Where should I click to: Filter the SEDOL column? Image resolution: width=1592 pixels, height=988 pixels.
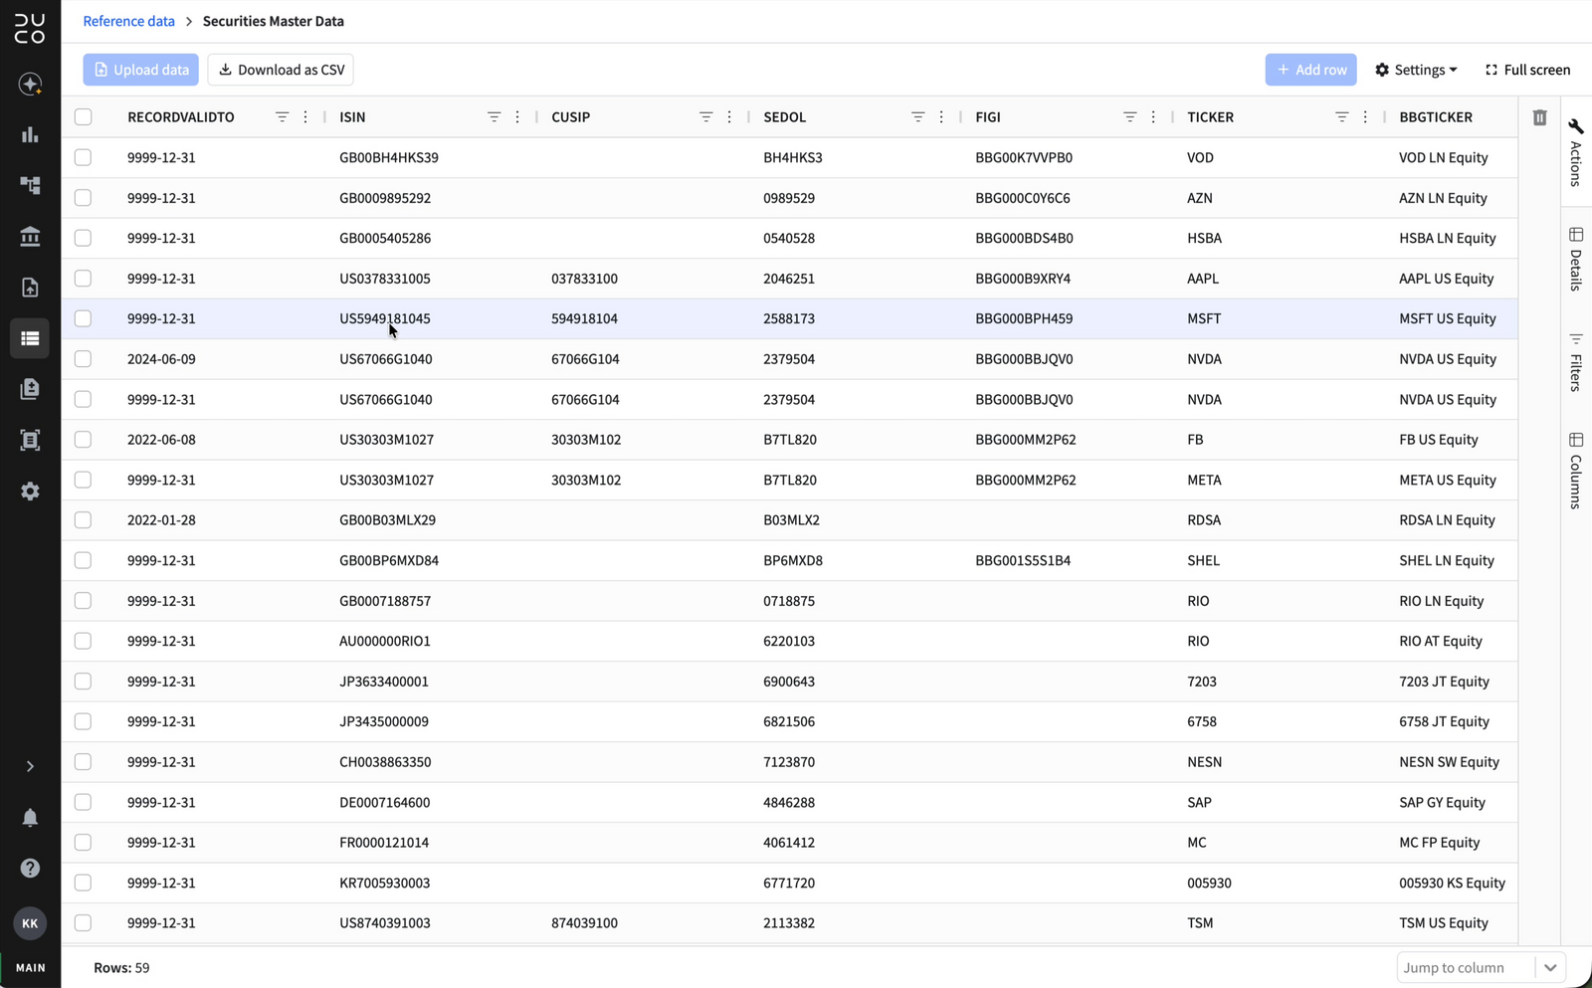coord(917,116)
